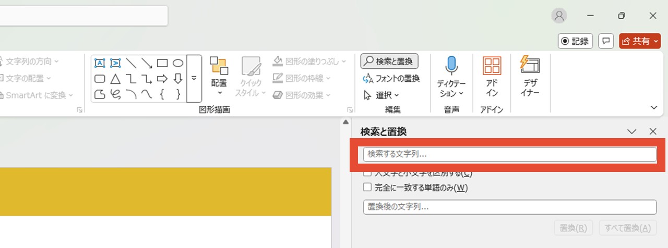Click the title bar search box
This screenshot has width=668, height=248.
pyautogui.click(x=83, y=16)
